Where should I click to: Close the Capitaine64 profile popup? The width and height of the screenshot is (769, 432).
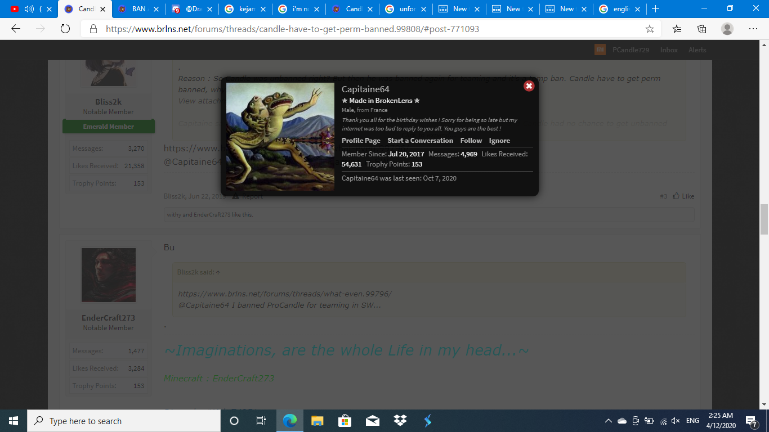tap(529, 85)
